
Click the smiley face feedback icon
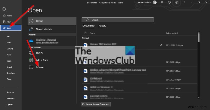pyautogui.click(x=169, y=2)
